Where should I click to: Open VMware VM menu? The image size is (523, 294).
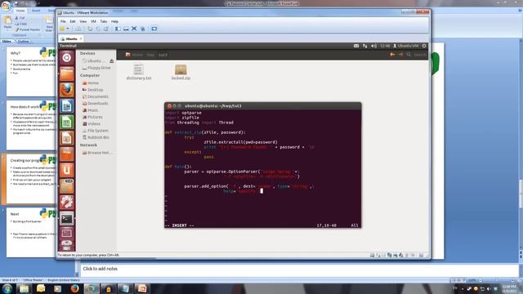[93, 21]
